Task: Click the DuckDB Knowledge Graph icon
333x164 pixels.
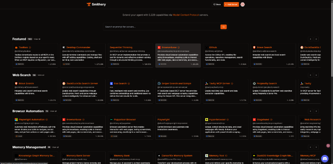Action: pos(254,156)
